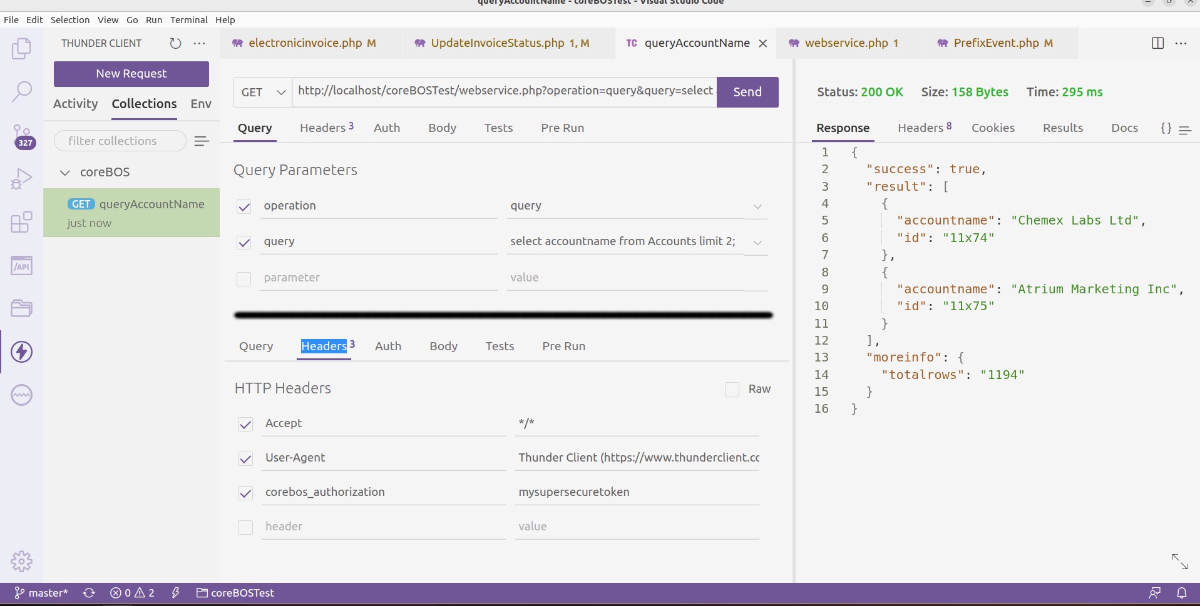This screenshot has height=606, width=1200.
Task: Open editor more actions ellipsis
Action: (1181, 43)
